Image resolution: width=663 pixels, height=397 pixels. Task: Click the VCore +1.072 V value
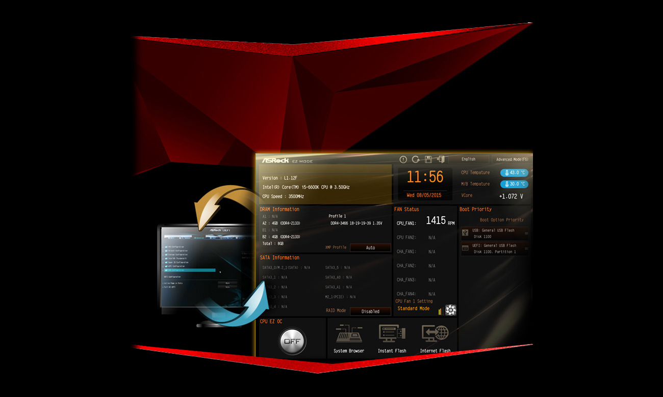(511, 196)
